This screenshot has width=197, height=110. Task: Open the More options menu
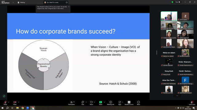[139, 103]
